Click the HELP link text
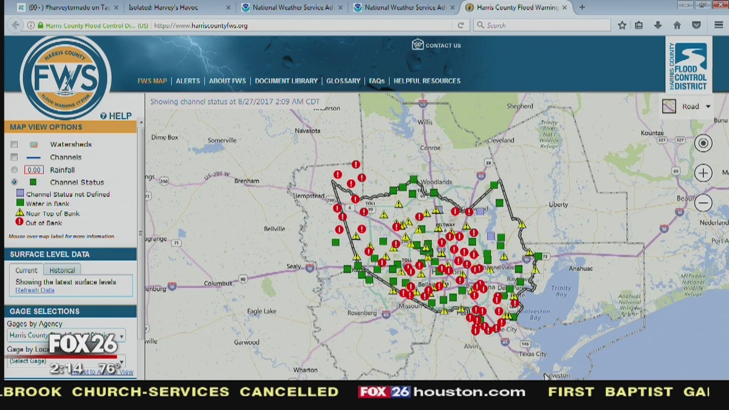The image size is (729, 410). [120, 116]
